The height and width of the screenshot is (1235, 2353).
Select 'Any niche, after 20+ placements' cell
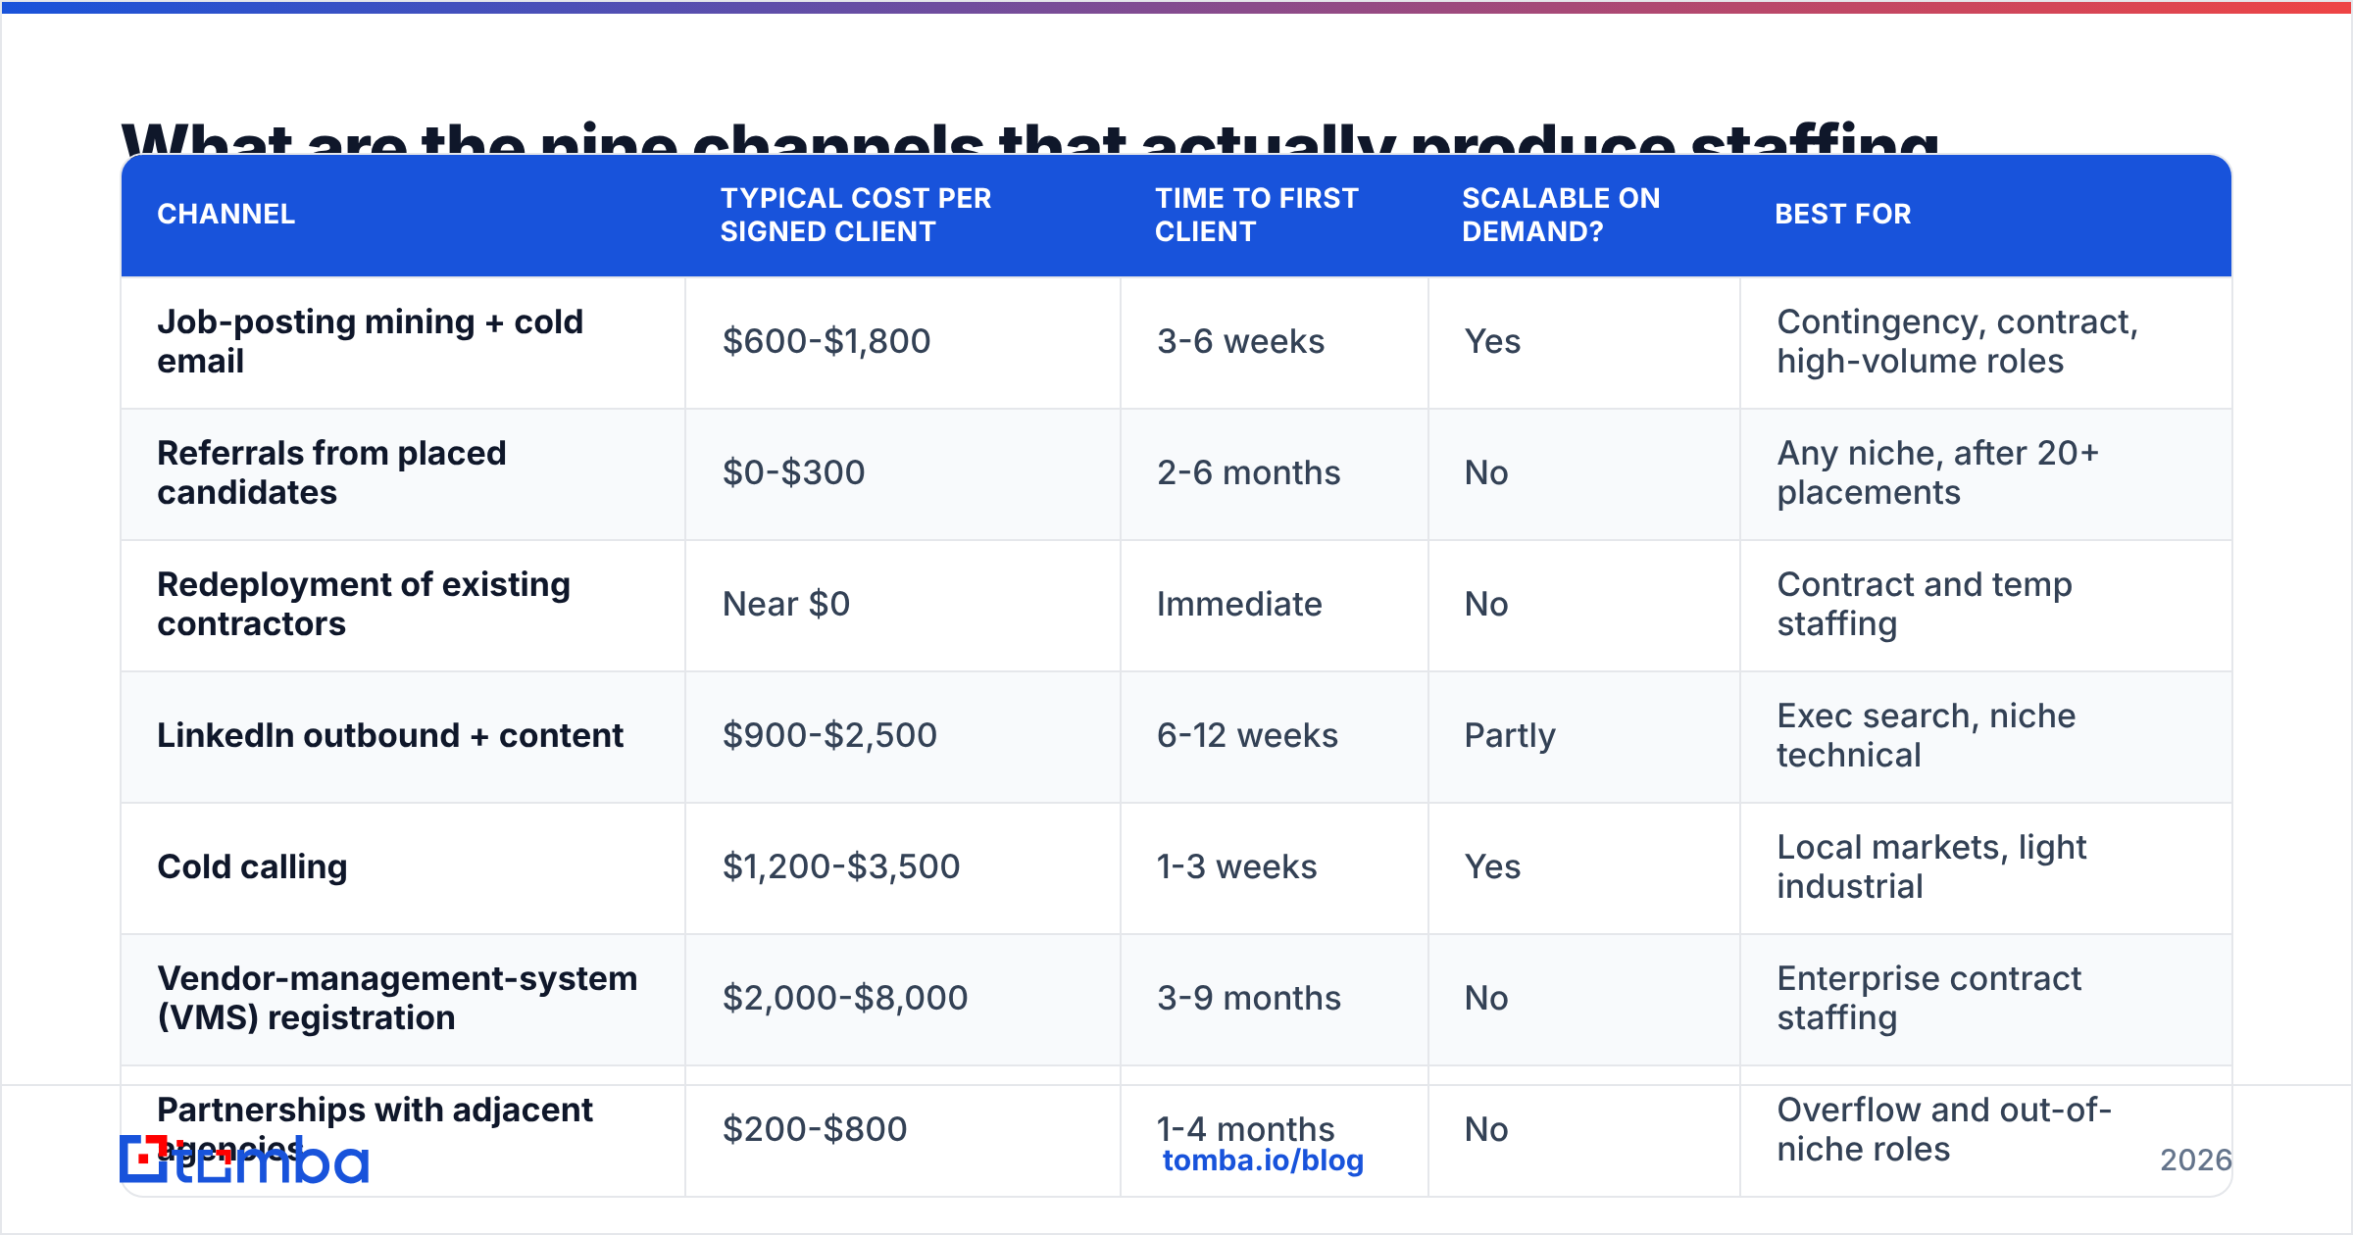[1985, 473]
